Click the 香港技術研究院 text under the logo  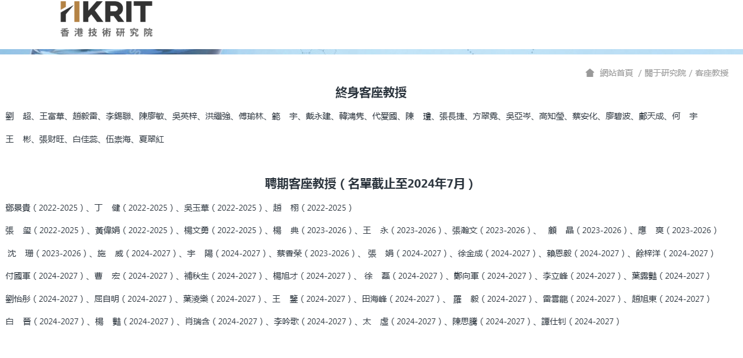coord(106,33)
